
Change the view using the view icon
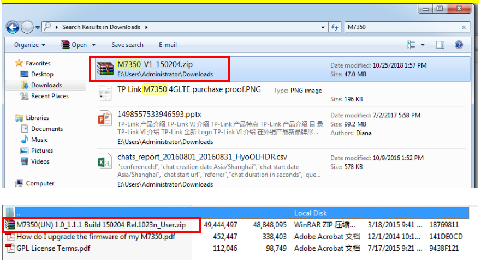(x=411, y=45)
